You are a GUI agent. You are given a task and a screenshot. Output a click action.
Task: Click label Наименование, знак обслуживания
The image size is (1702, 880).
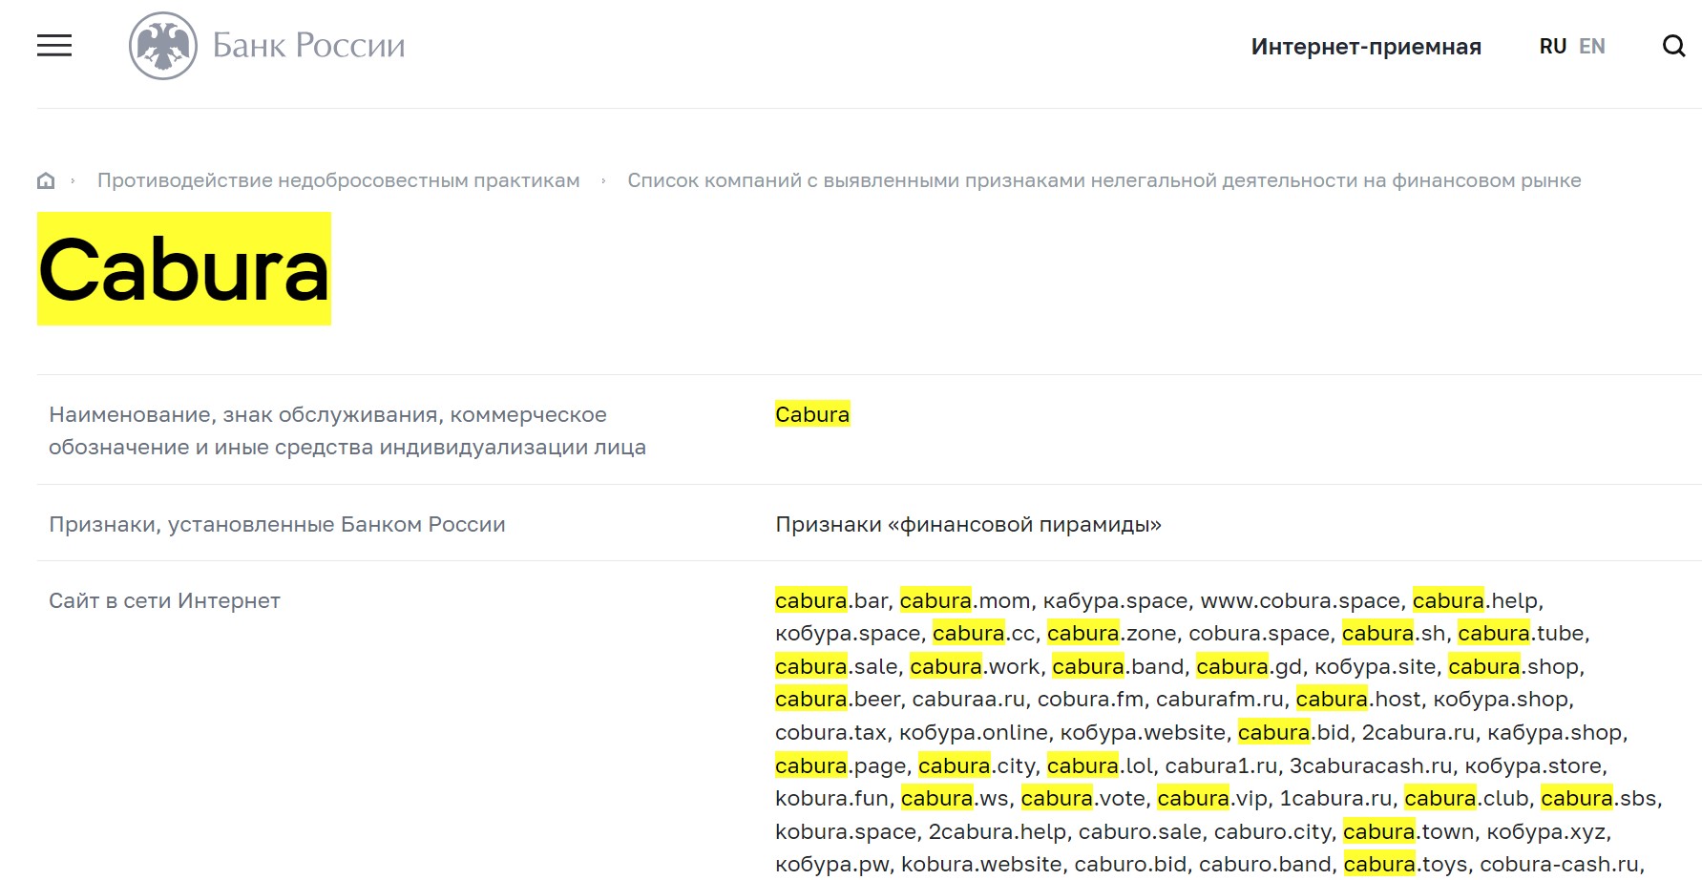[x=347, y=430]
